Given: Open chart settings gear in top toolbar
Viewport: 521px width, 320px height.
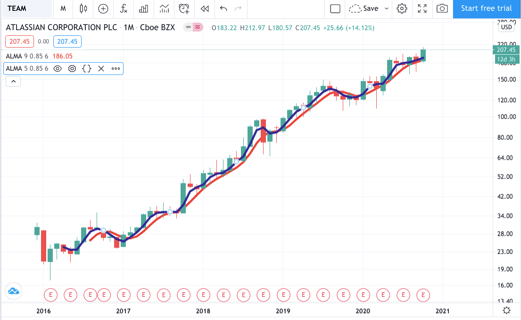Looking at the screenshot, I should pos(402,8).
